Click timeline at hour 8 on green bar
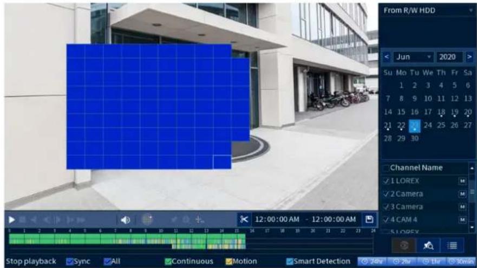The height and width of the screenshot is (268, 477). click(130, 239)
